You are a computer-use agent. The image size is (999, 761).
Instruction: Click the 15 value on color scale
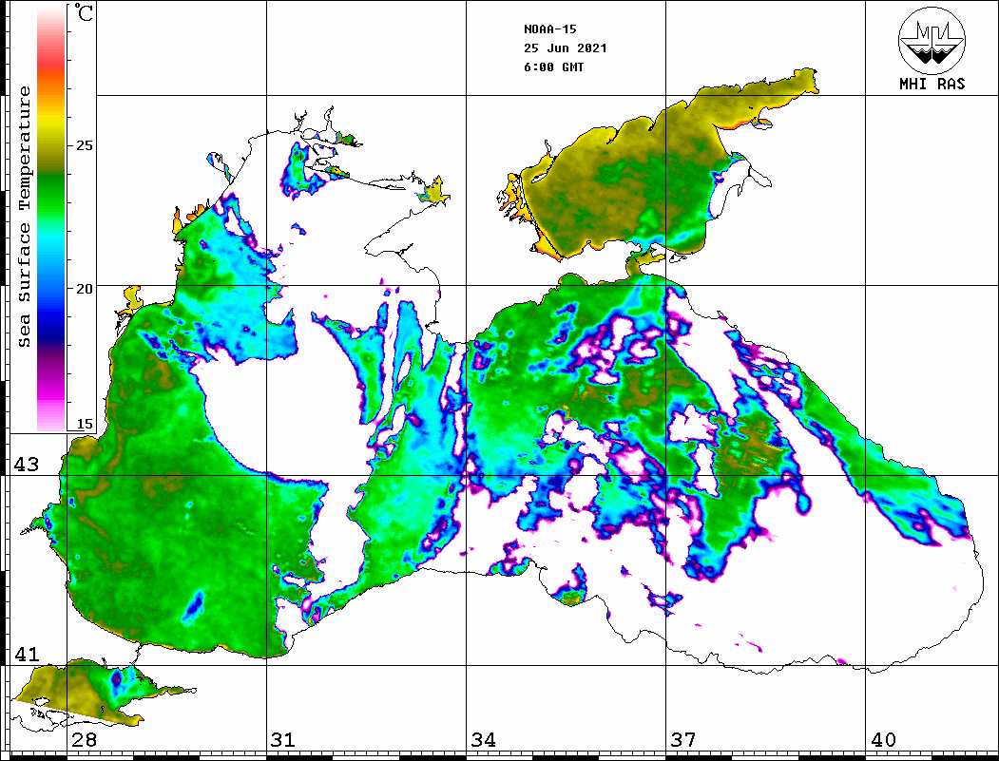tap(85, 424)
